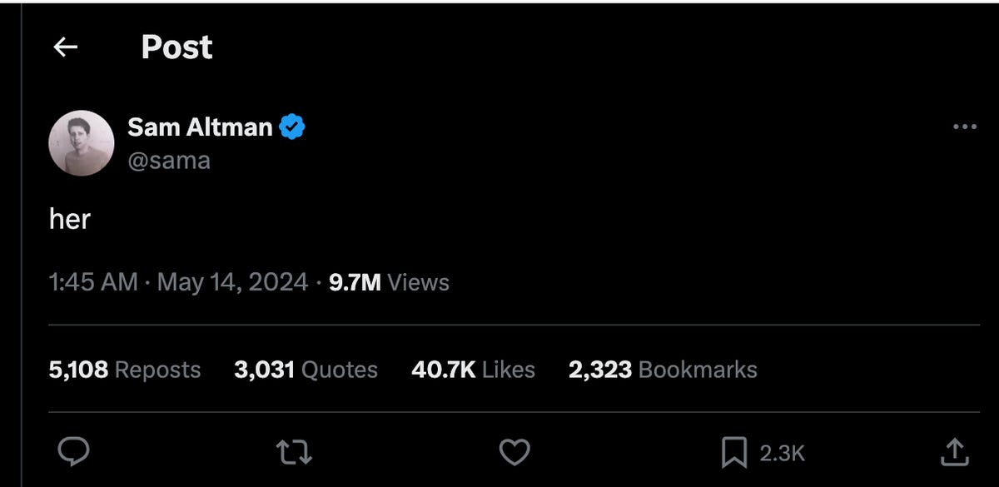
Task: Click the share upload icon
Action: tap(954, 452)
